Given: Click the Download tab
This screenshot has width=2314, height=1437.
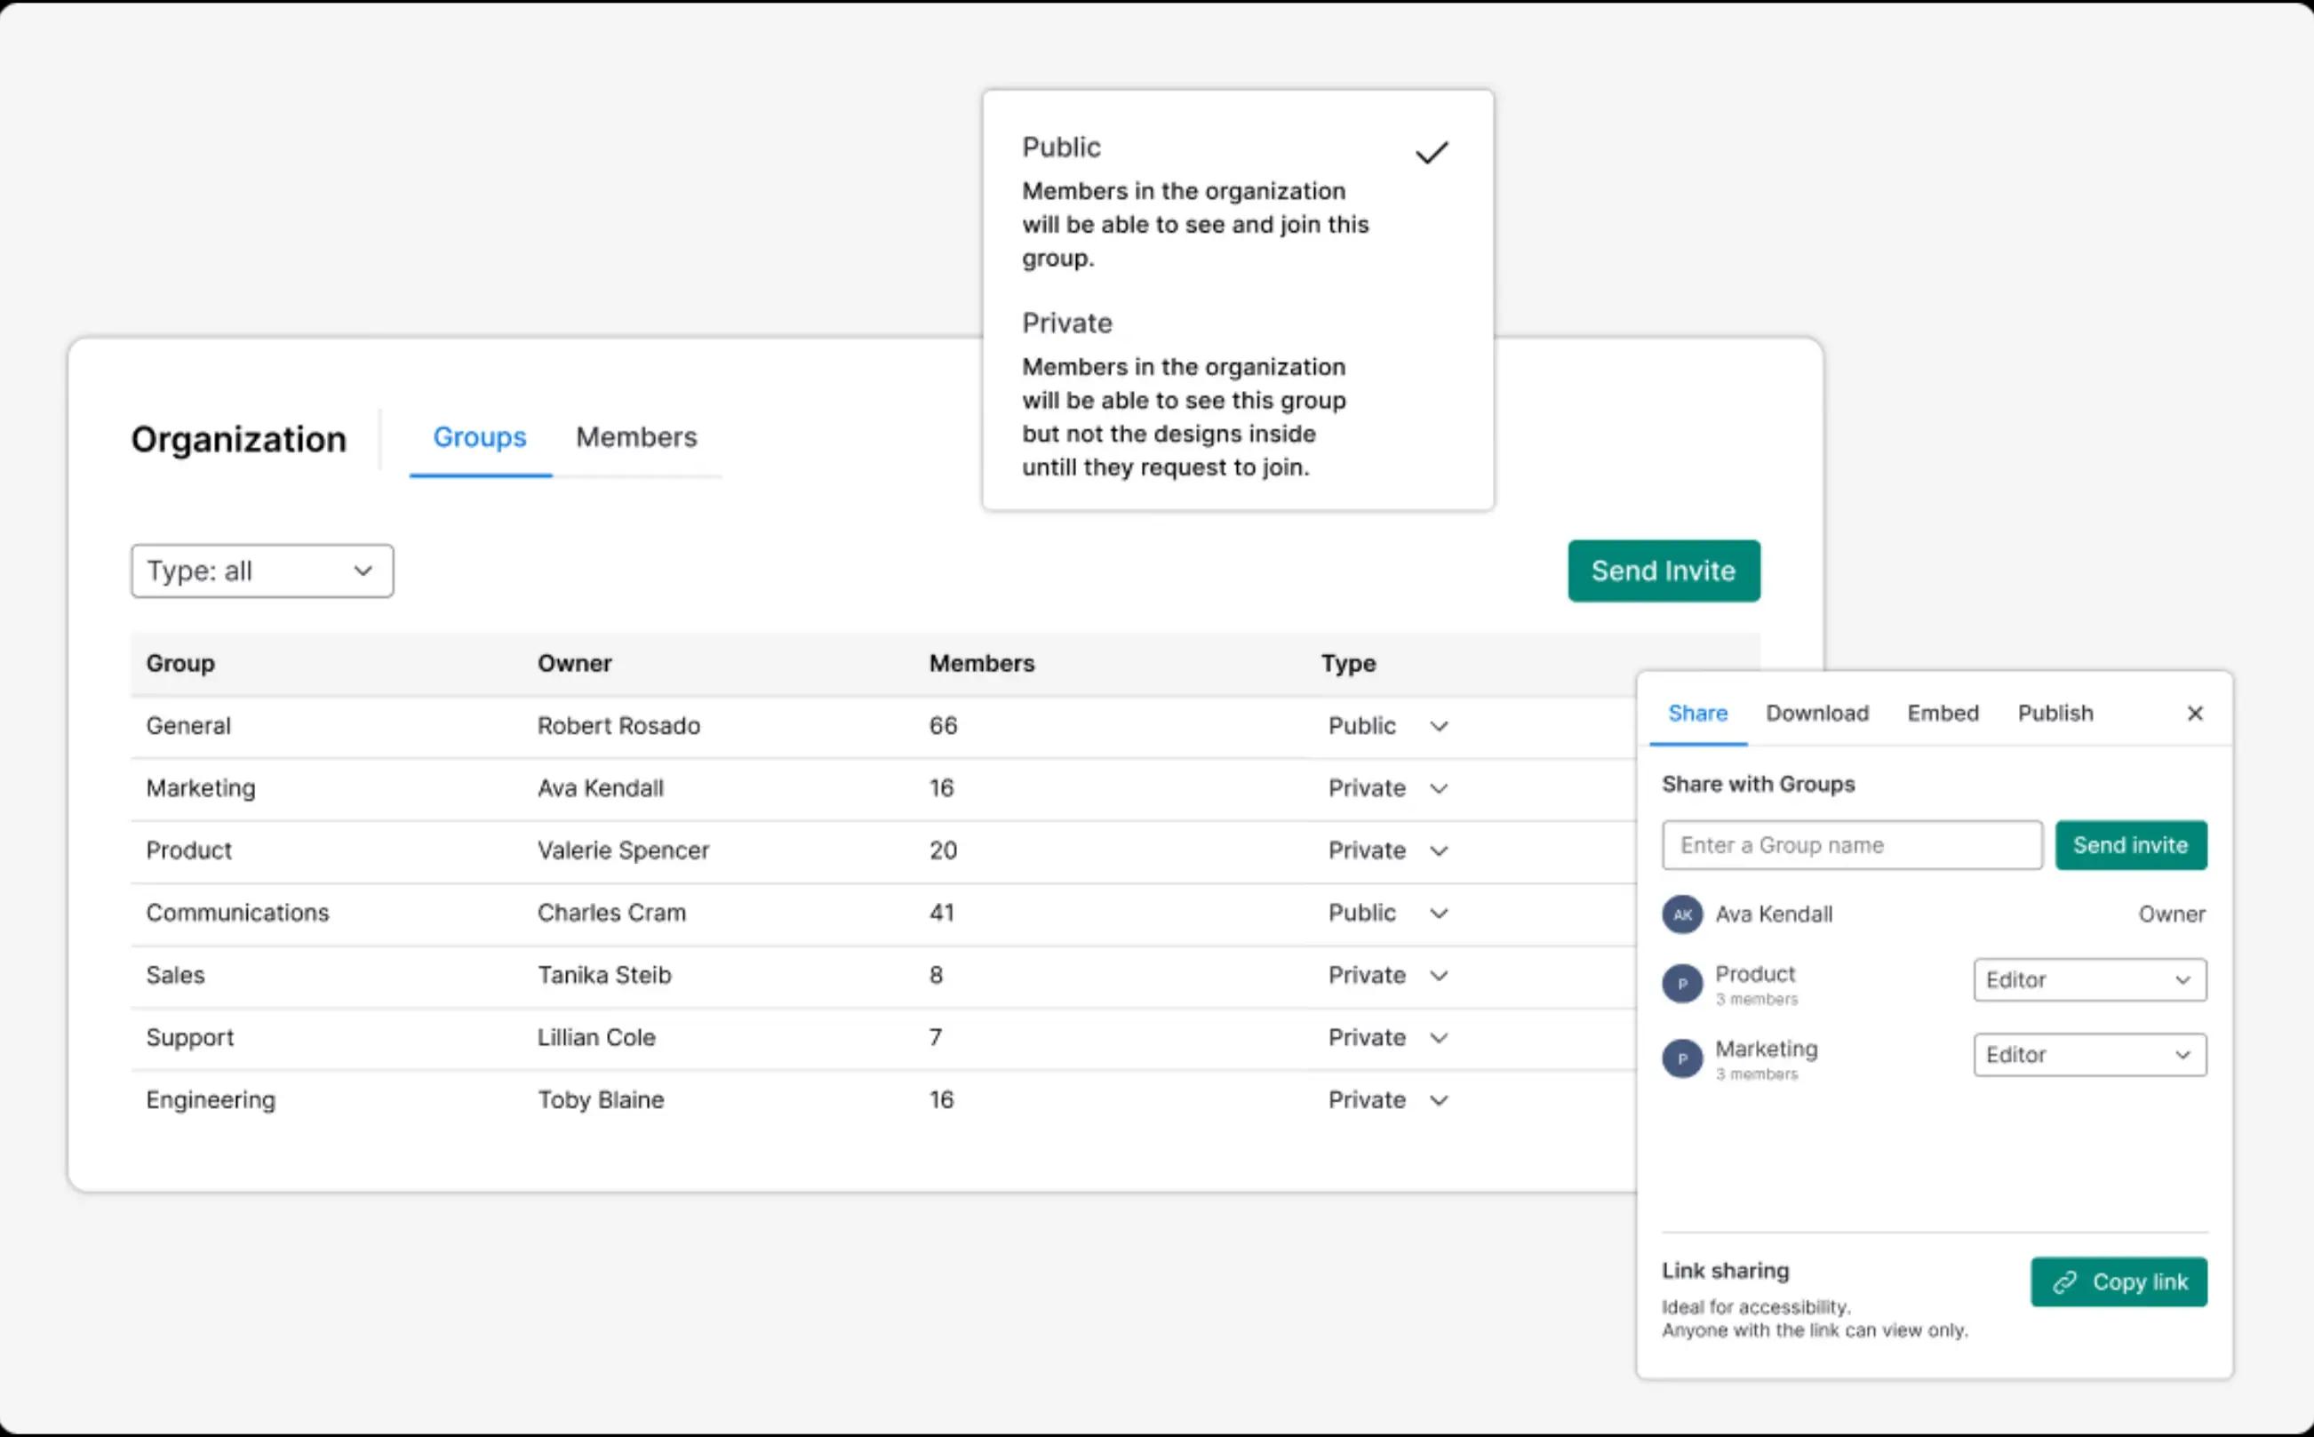Looking at the screenshot, I should (x=1815, y=712).
